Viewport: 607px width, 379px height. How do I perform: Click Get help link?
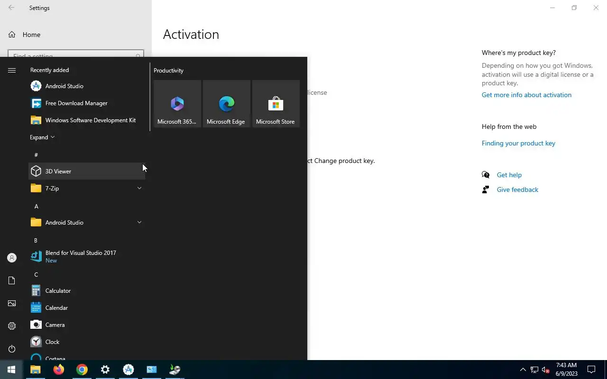point(509,175)
